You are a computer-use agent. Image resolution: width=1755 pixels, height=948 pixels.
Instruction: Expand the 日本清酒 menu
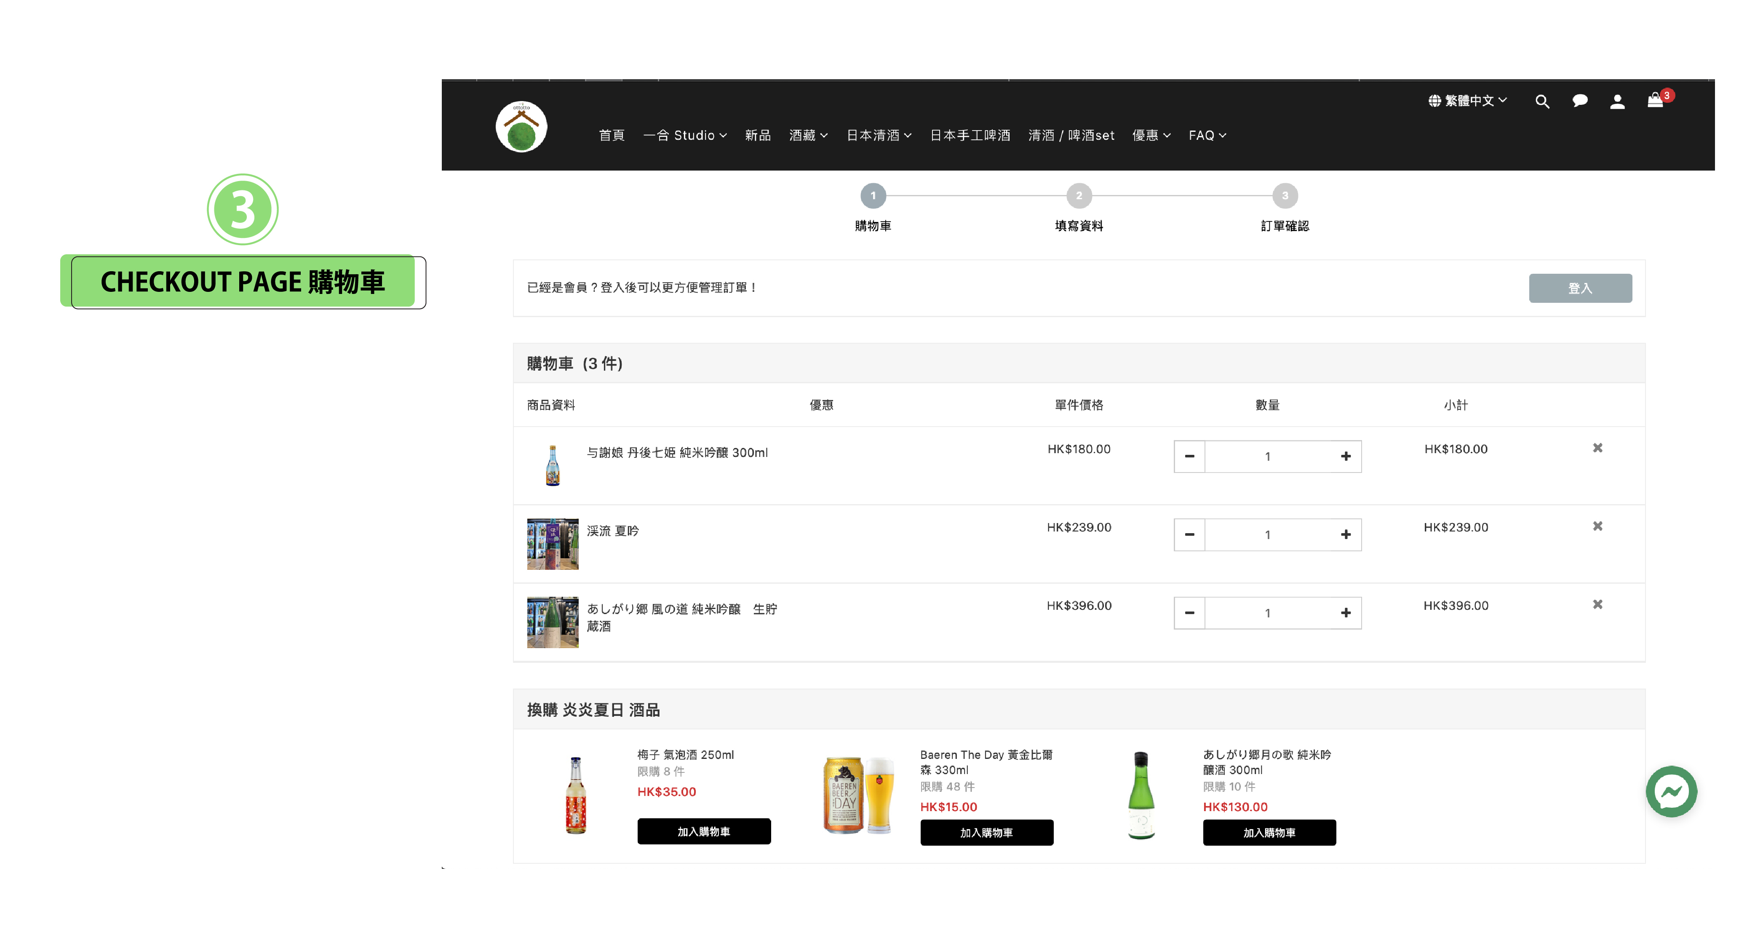(x=878, y=136)
